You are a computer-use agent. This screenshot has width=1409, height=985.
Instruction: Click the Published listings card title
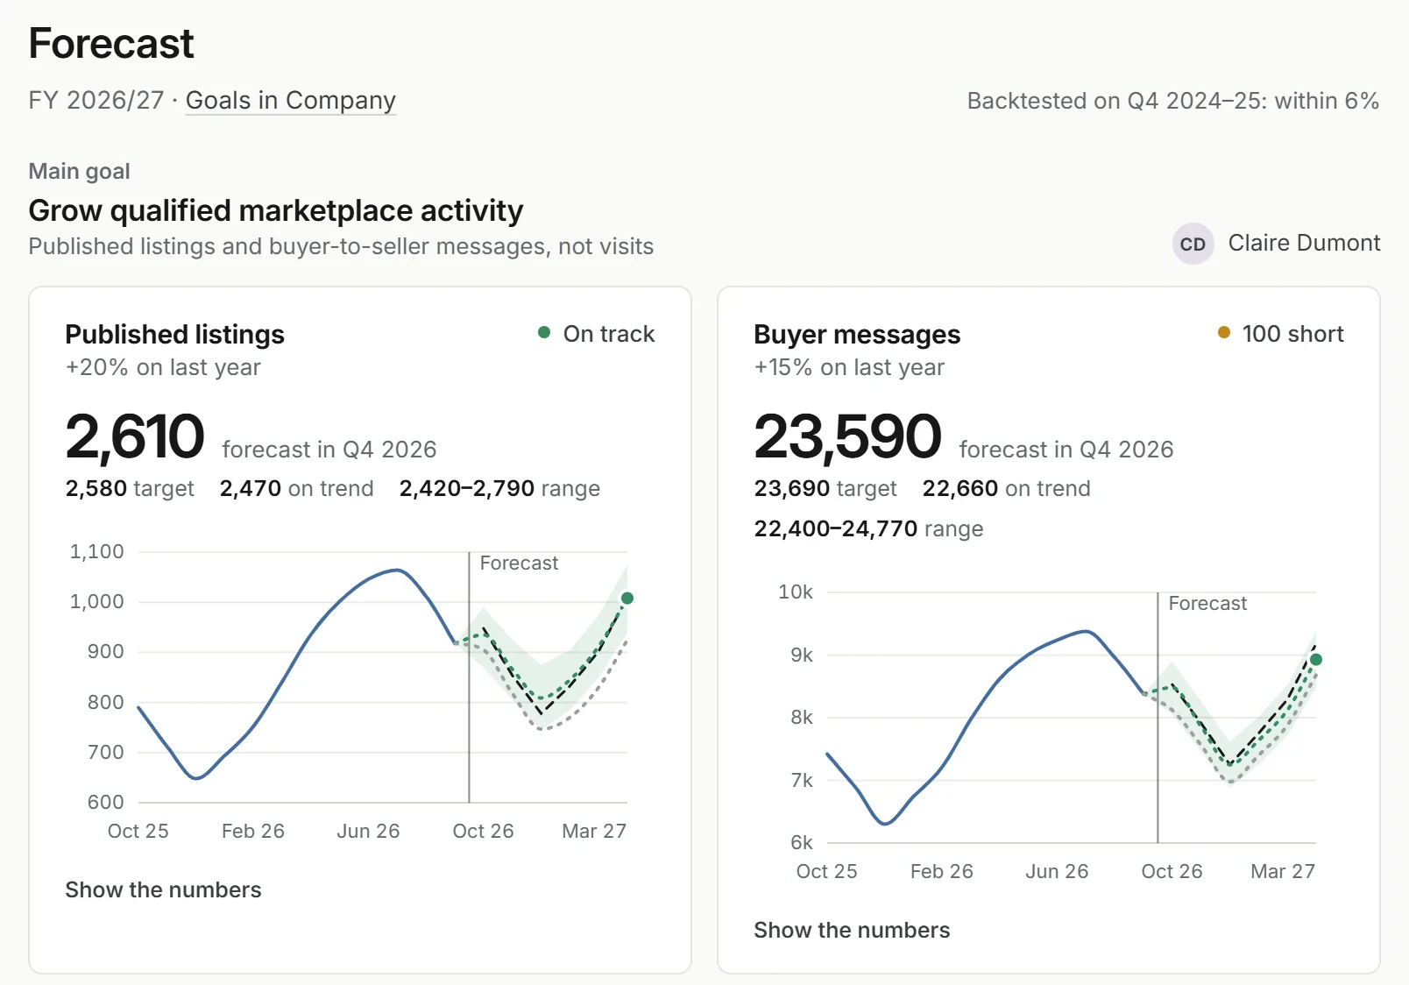(x=175, y=334)
